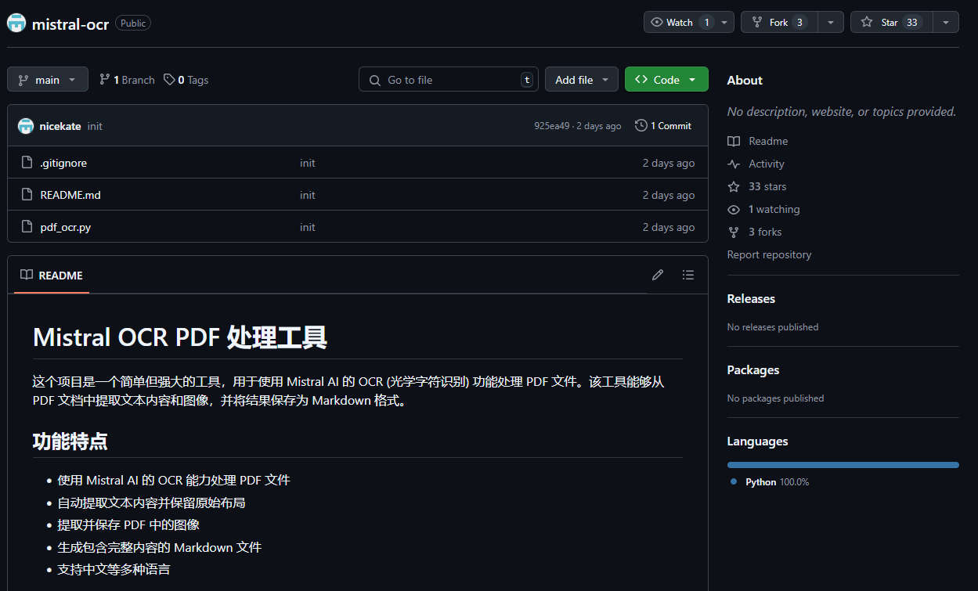Viewport: 978px width, 591px height.
Task: View the 3 forks link
Action: coord(755,232)
